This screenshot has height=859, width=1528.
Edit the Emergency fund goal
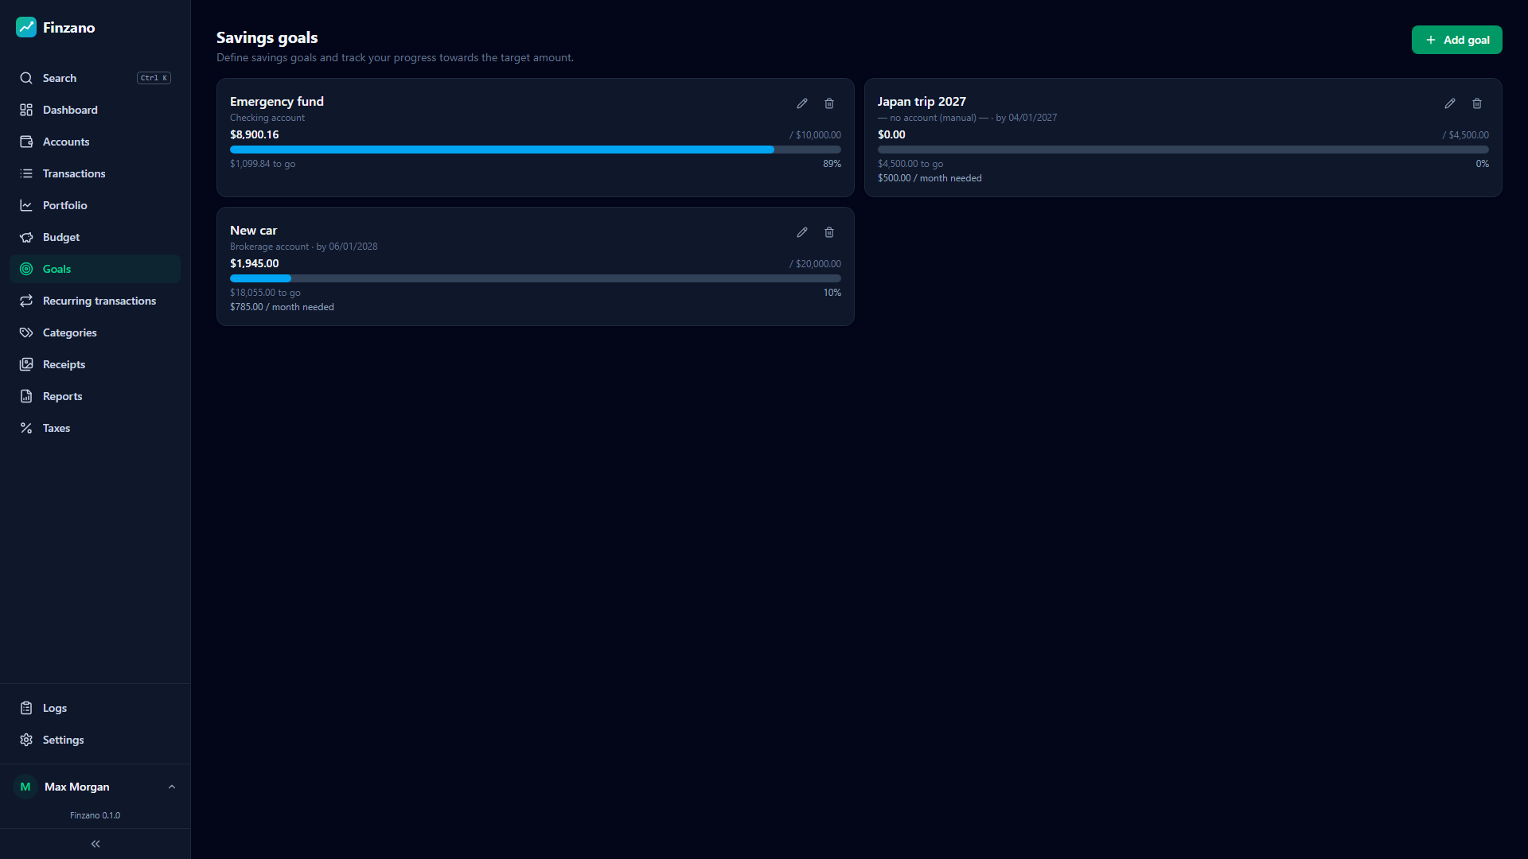point(802,103)
